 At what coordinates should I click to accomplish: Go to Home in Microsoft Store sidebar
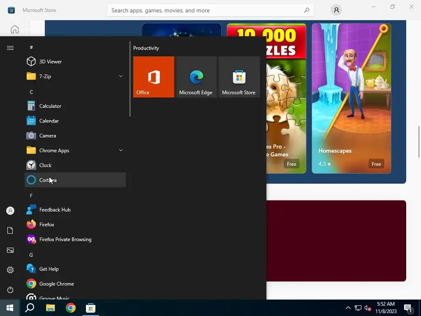[x=15, y=29]
